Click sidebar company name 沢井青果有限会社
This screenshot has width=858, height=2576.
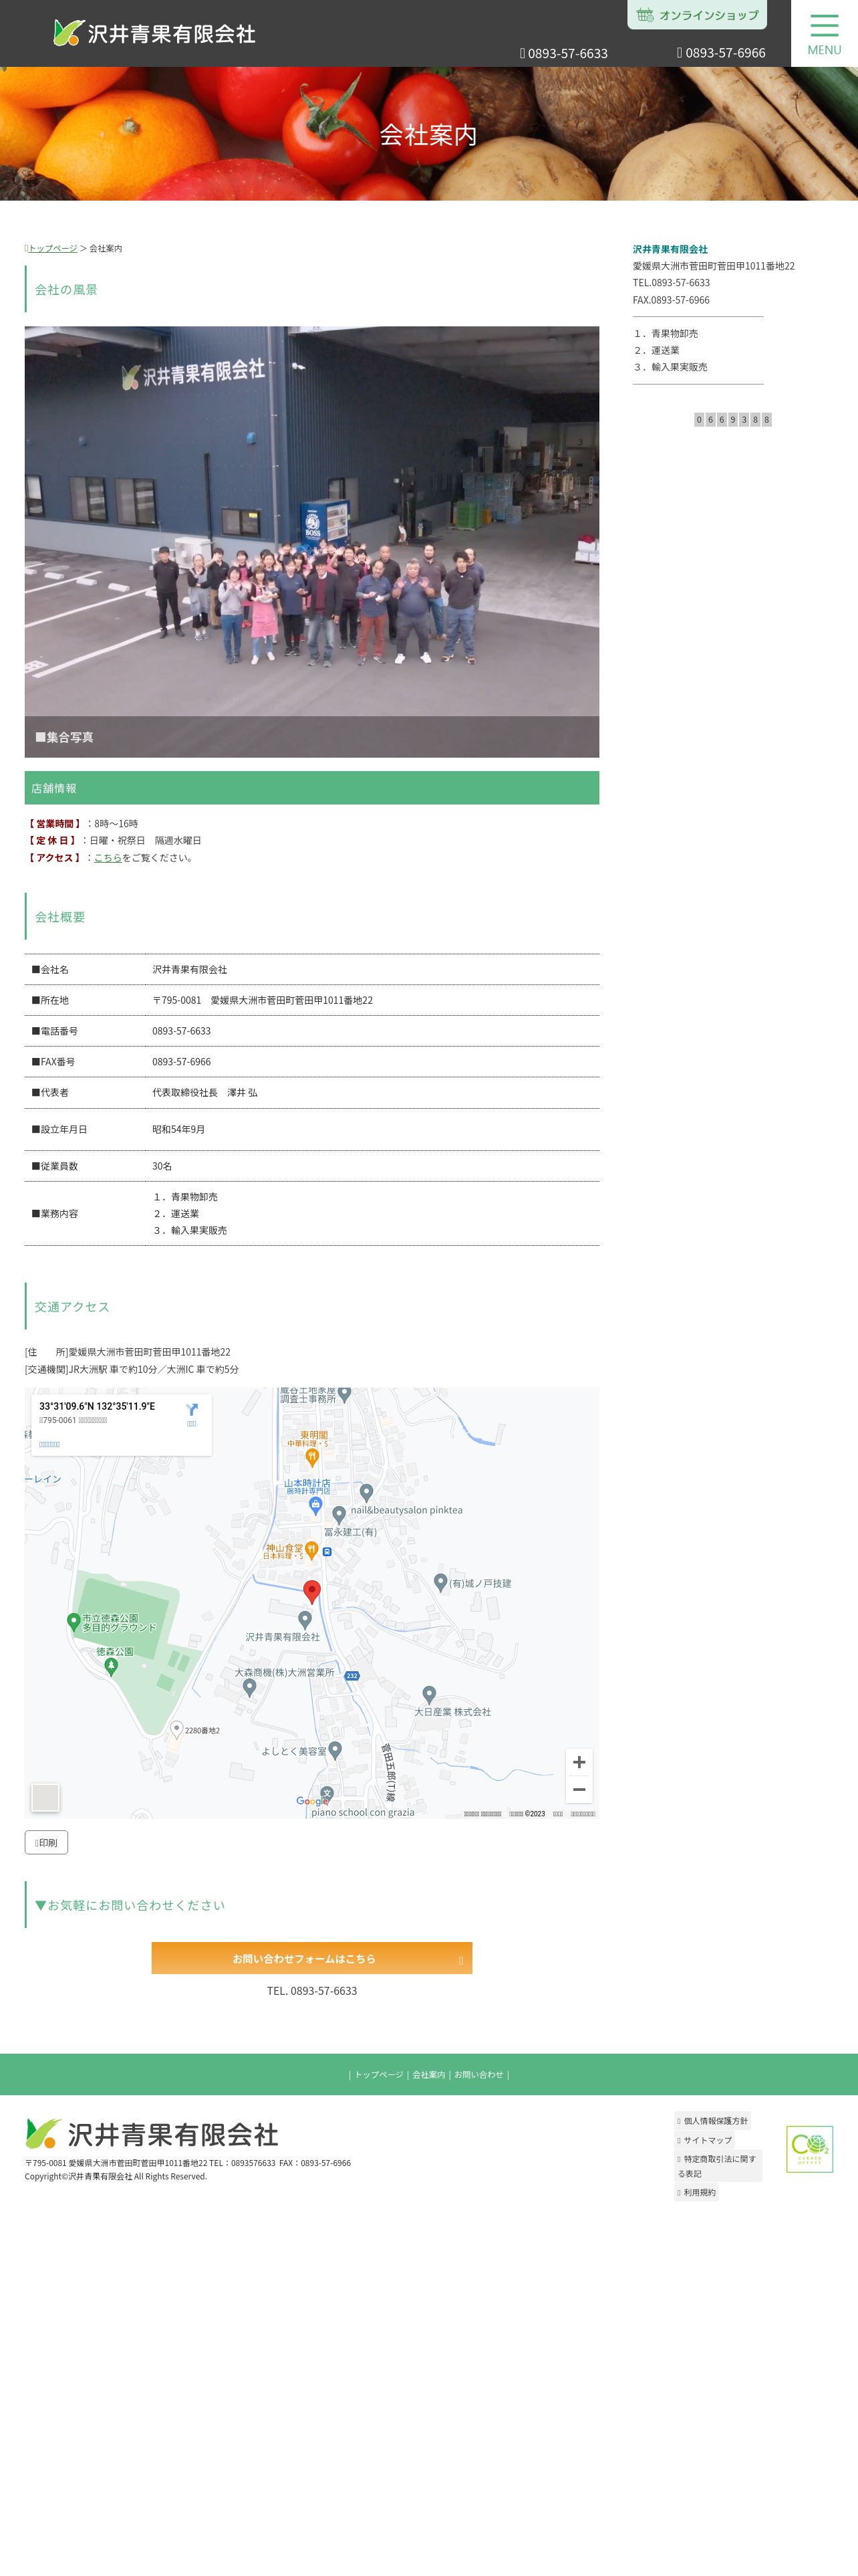[670, 249]
